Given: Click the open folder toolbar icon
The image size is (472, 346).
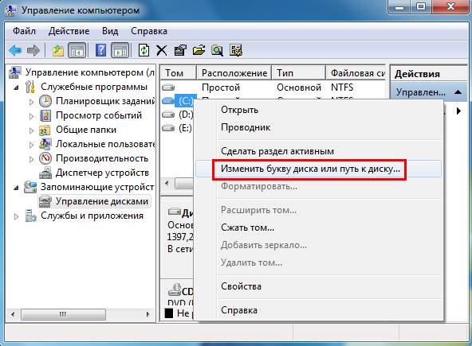Looking at the screenshot, I should coord(199,50).
